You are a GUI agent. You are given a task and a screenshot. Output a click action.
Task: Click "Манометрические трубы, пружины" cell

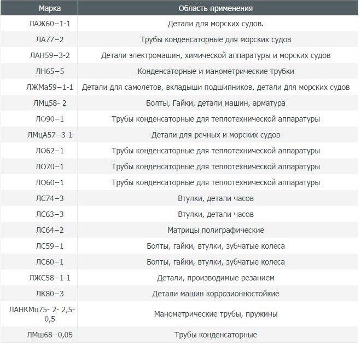pyautogui.click(x=216, y=314)
